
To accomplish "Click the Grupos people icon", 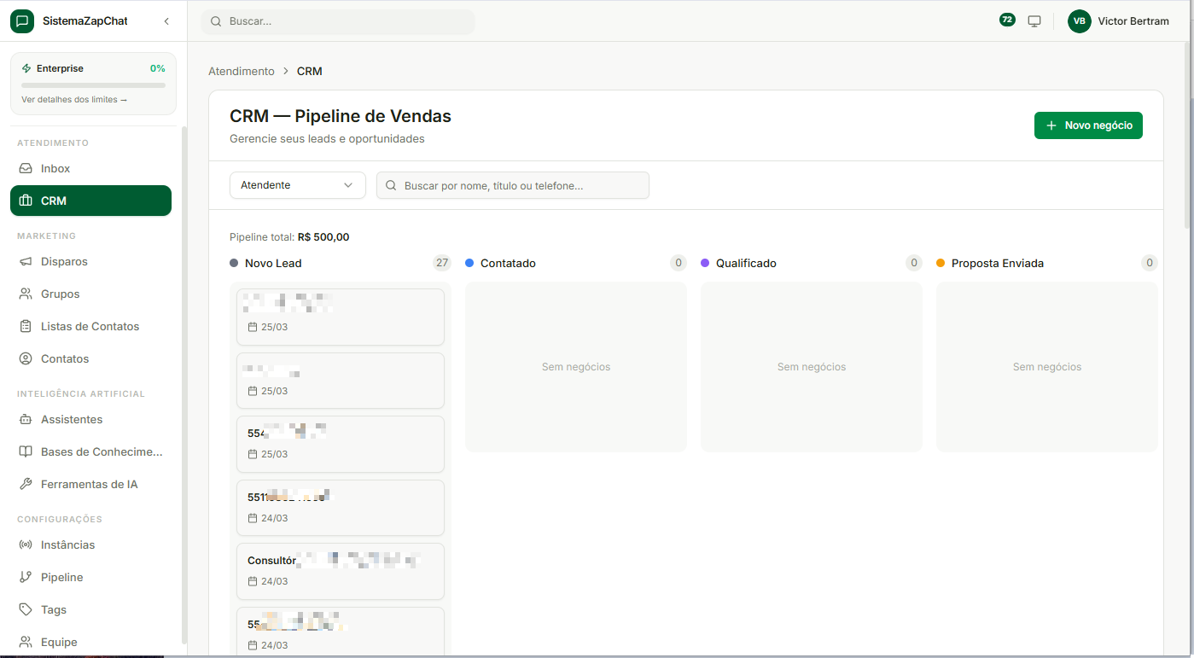I will click(x=25, y=294).
